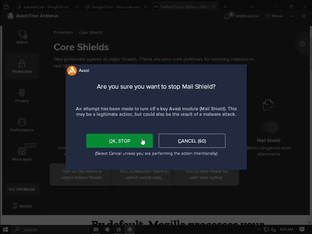Click Turn on File Shield card
Screen dimensions: 312x234
pyautogui.click(x=82, y=175)
